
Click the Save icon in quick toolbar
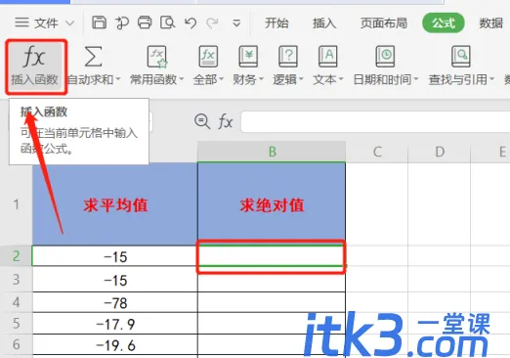pos(99,22)
